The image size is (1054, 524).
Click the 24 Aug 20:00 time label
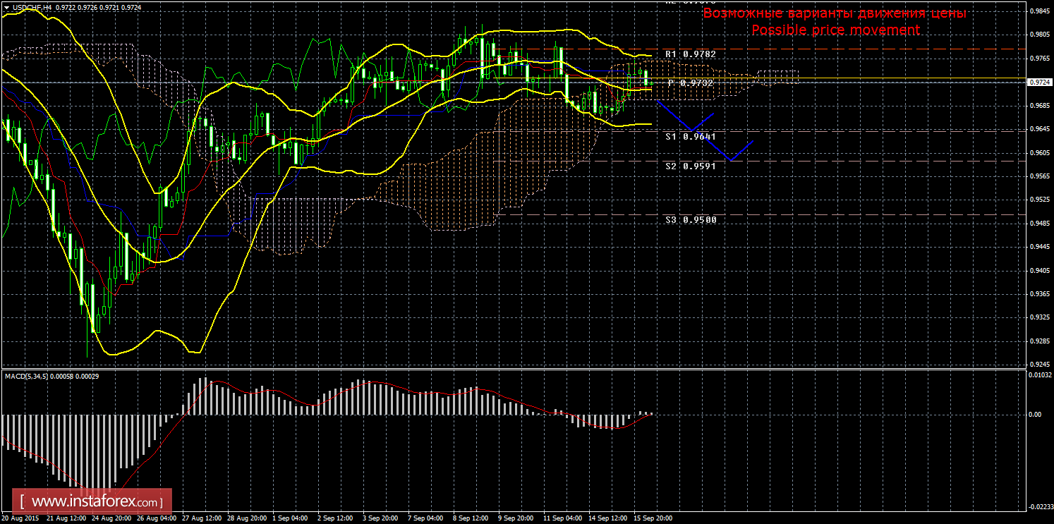111,518
